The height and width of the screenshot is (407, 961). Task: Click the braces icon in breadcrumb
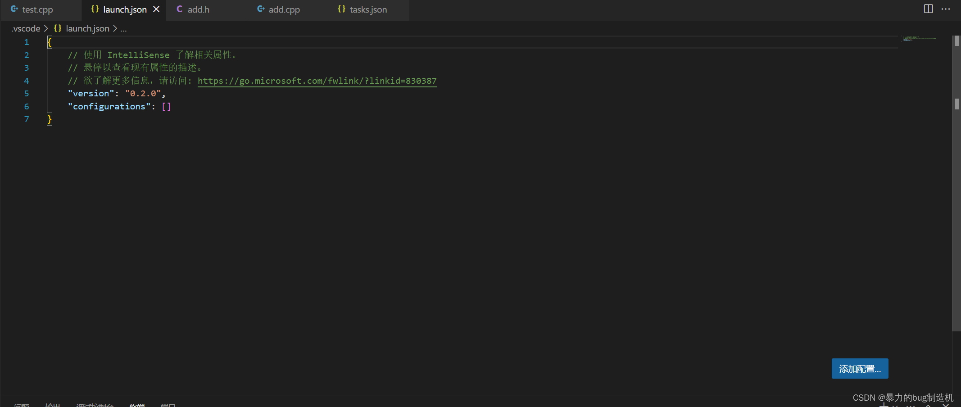coord(58,28)
